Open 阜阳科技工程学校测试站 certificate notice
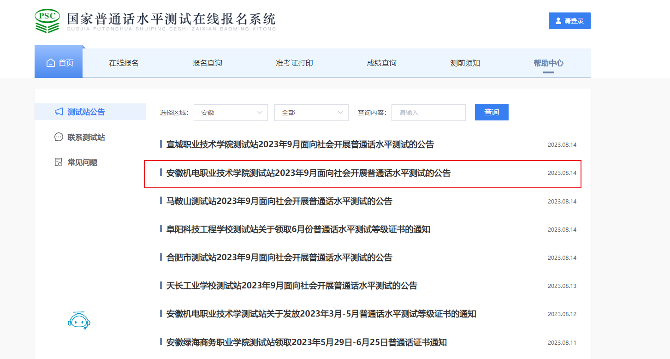670x359 pixels. pos(298,229)
